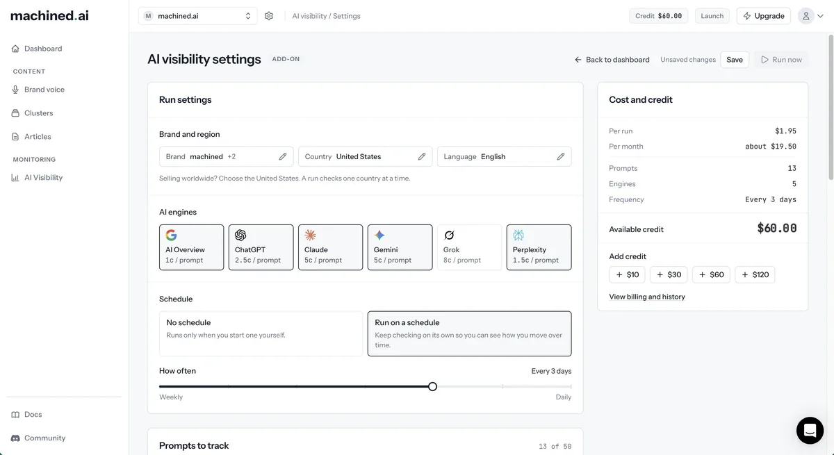Toggle the AI Overview engine card
Screen dimensions: 834x455
(x=191, y=247)
